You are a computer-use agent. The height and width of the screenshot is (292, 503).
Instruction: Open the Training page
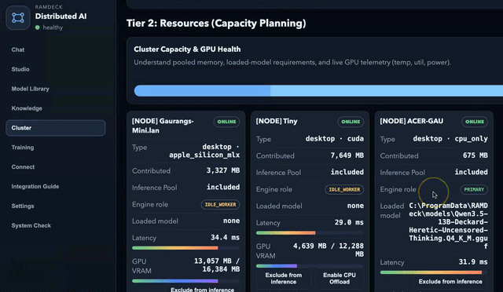(23, 148)
